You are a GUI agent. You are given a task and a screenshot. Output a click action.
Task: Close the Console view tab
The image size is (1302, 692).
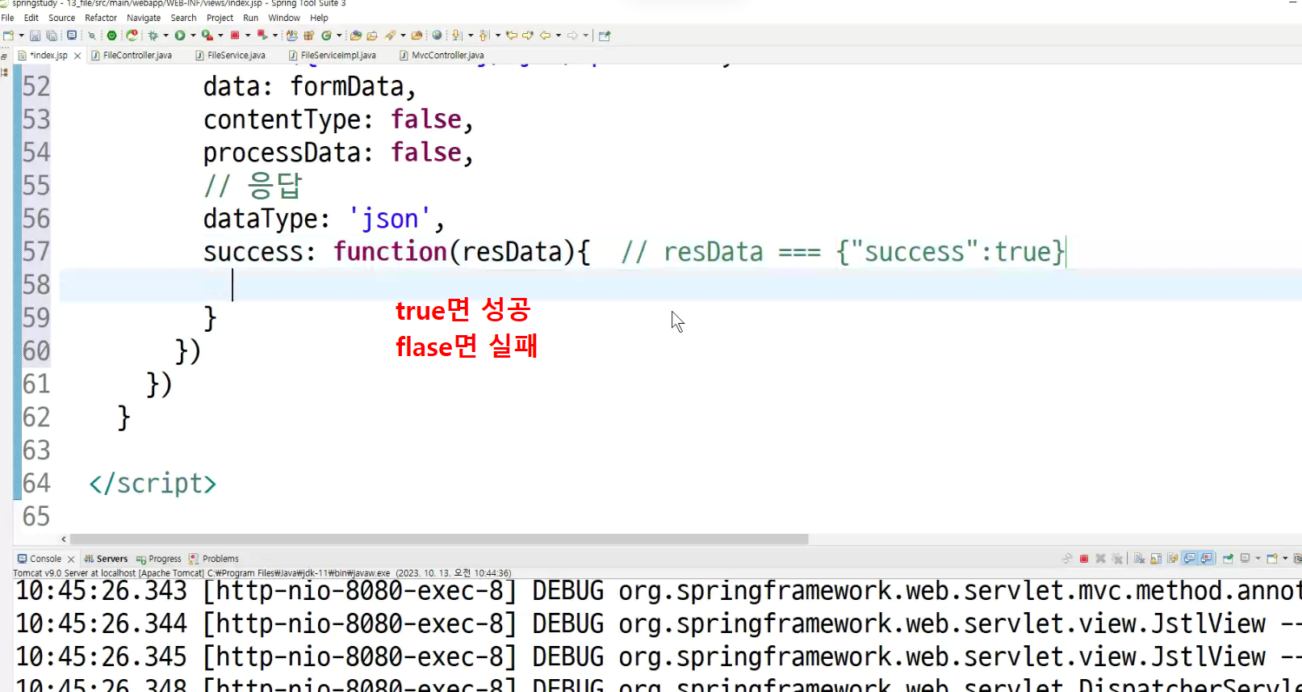(x=71, y=559)
